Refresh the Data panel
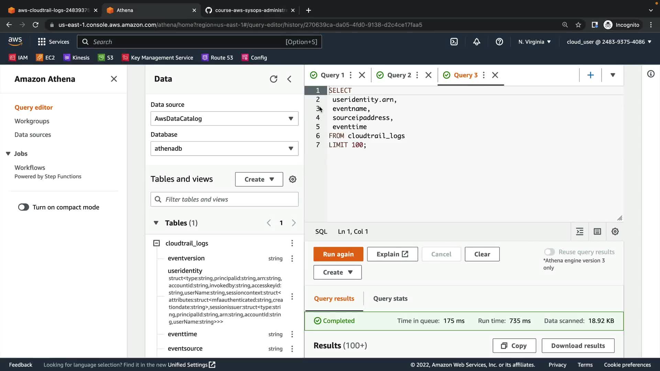This screenshot has width=660, height=371. (273, 79)
